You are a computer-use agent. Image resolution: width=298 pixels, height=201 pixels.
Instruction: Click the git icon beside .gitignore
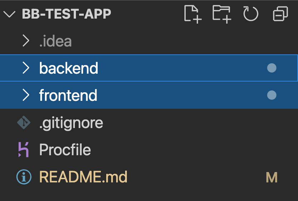point(24,122)
